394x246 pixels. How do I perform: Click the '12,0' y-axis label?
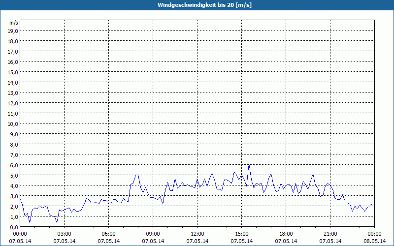click(x=13, y=103)
